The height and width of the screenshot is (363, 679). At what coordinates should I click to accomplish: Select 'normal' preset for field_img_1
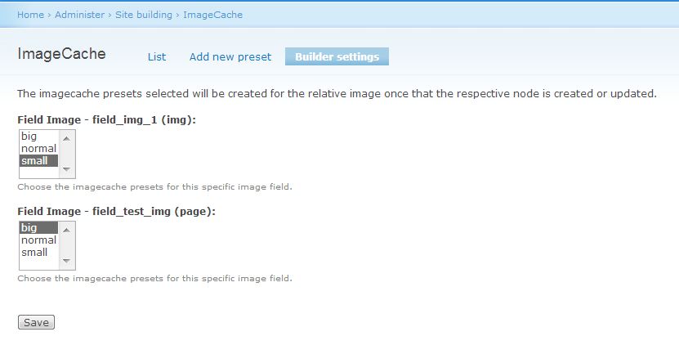(x=39, y=148)
